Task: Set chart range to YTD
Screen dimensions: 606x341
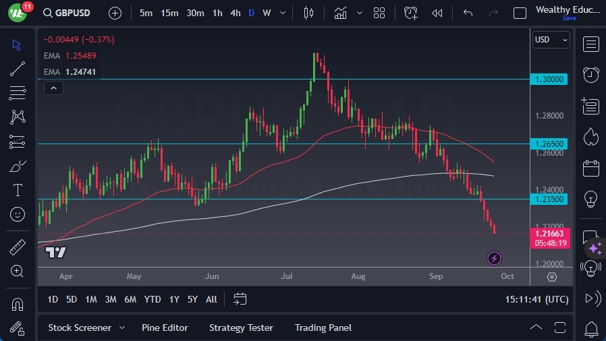Action: (x=153, y=299)
